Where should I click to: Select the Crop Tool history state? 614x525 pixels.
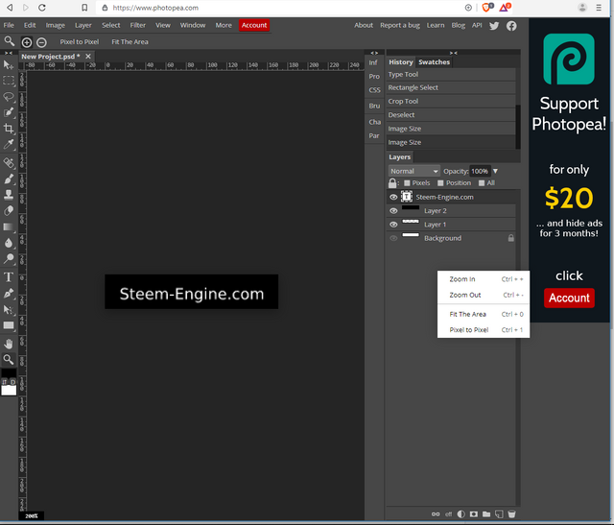(x=451, y=101)
